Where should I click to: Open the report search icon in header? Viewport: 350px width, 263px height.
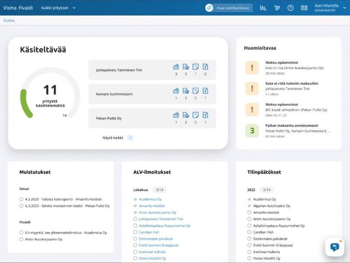tap(263, 8)
